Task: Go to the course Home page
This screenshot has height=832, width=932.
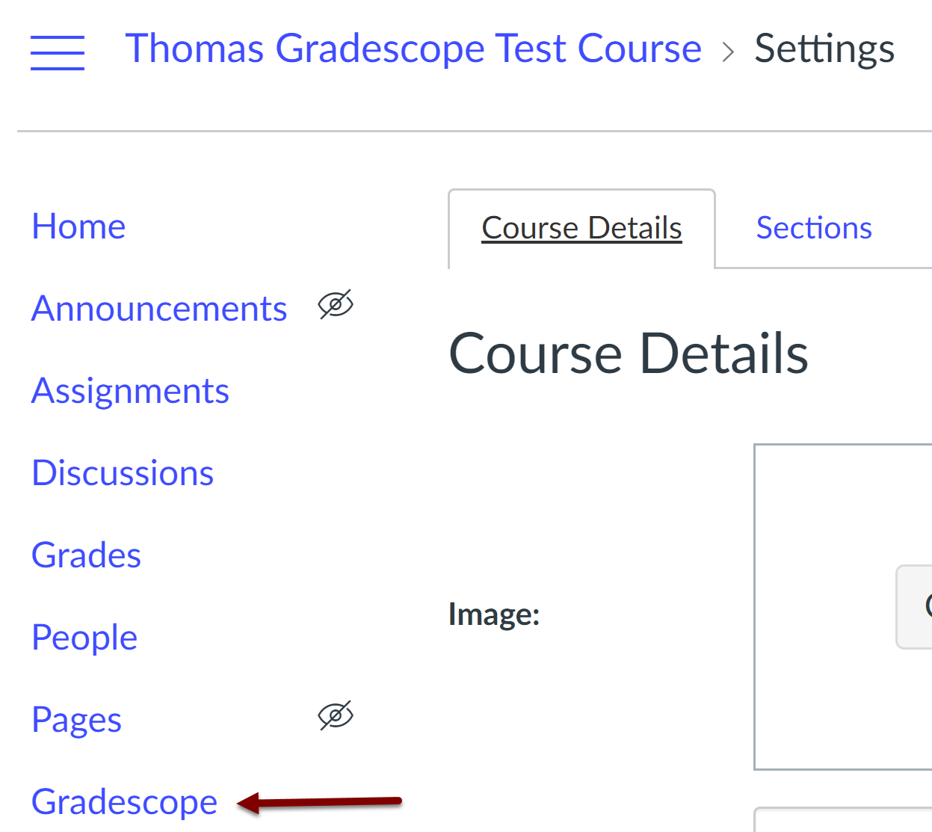Action: click(78, 226)
